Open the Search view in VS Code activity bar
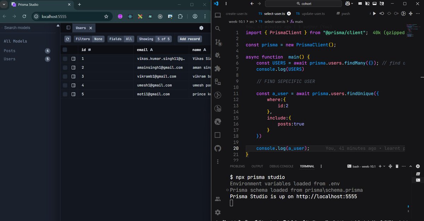The height and width of the screenshot is (221, 424). tap(218, 29)
